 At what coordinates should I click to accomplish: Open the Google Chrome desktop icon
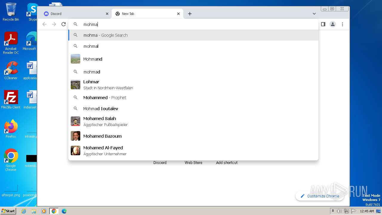click(x=11, y=160)
